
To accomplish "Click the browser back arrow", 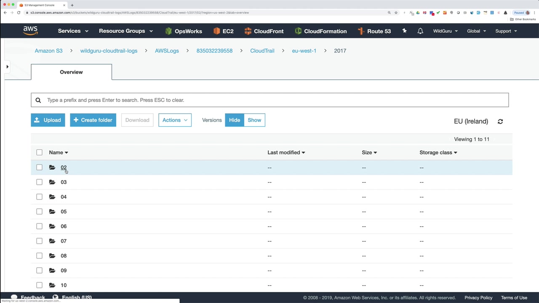I will (5, 13).
